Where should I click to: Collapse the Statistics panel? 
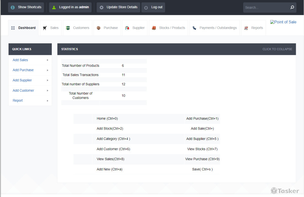coord(277,49)
